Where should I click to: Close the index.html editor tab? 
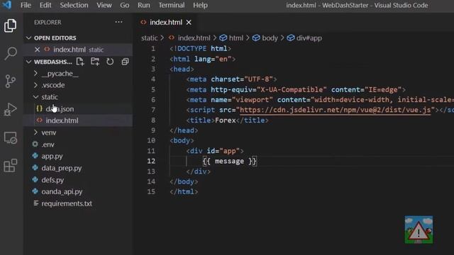pos(189,22)
